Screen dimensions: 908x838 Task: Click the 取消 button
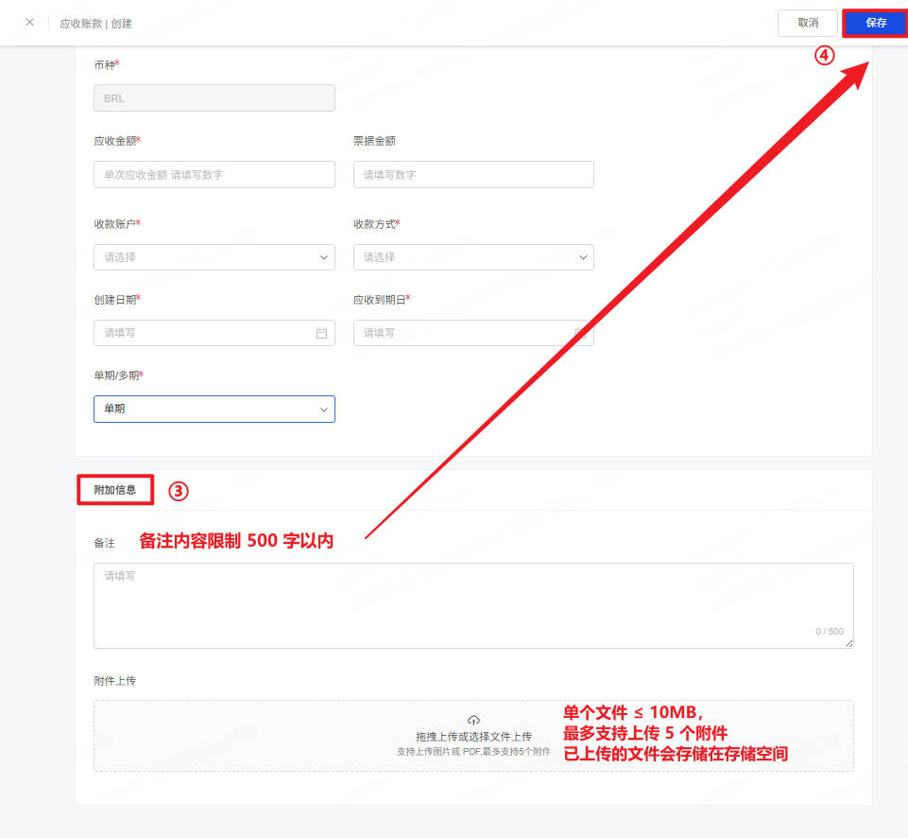[807, 24]
